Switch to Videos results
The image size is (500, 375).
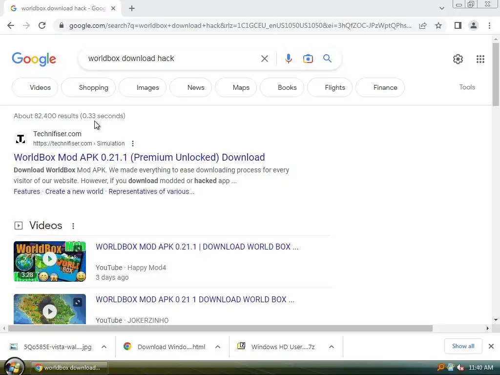tap(35, 87)
